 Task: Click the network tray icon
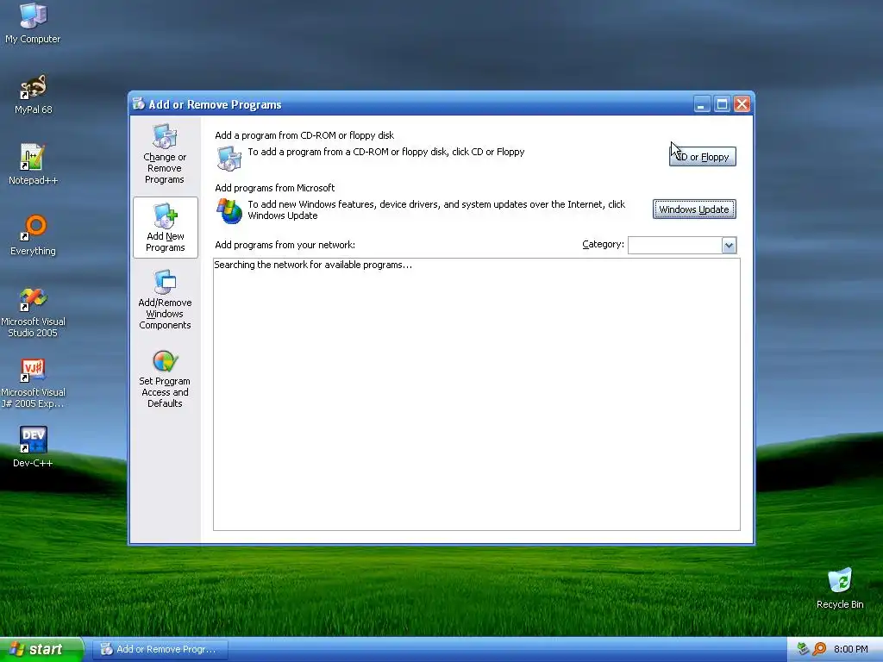[x=803, y=649]
